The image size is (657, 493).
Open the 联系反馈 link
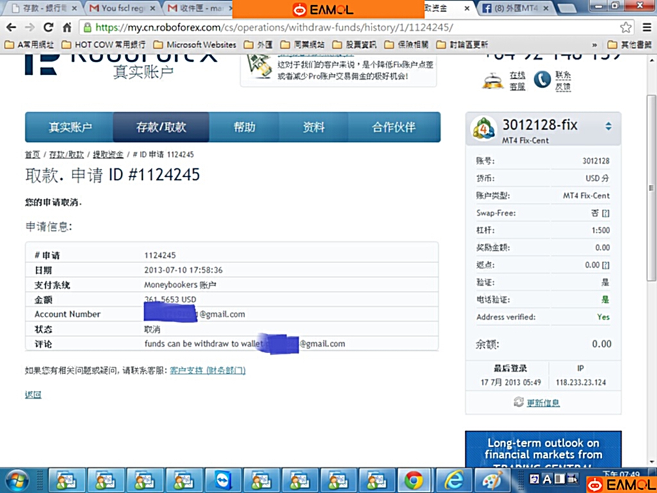(563, 80)
